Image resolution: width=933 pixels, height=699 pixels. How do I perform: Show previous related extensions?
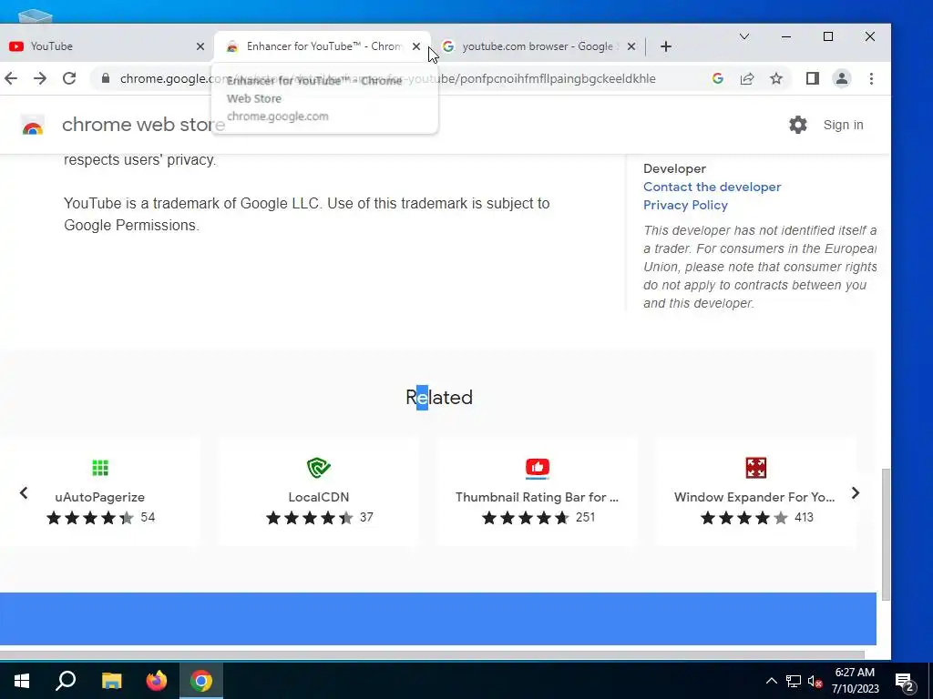click(24, 492)
